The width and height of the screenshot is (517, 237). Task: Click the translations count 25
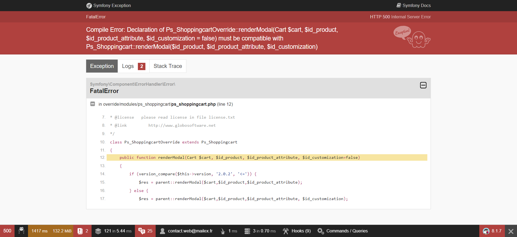150,231
